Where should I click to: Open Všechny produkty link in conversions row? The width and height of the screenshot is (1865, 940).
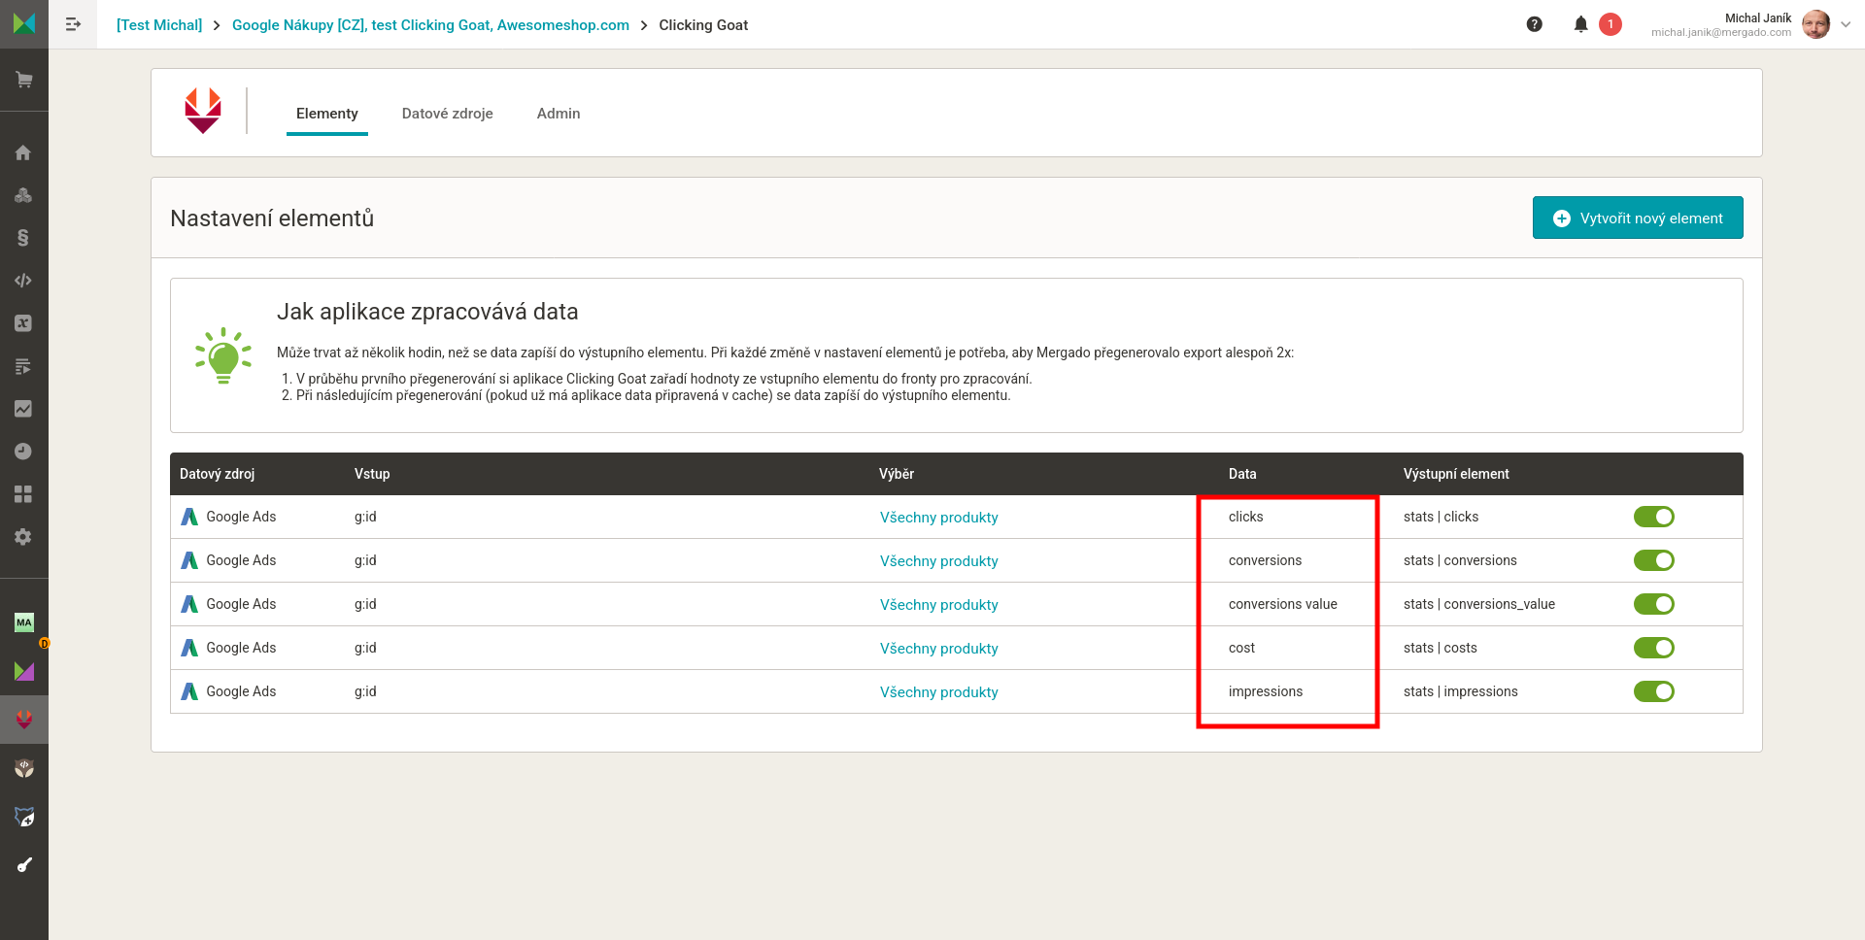tap(939, 561)
